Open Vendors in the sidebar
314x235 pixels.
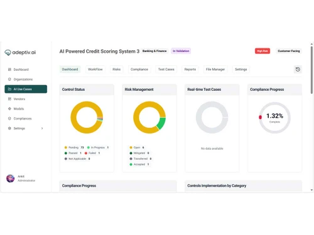(26, 99)
